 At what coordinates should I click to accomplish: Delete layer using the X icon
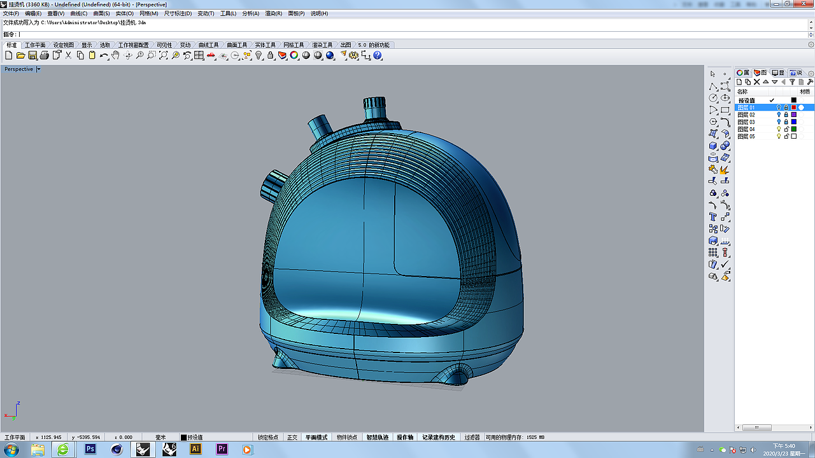pos(756,82)
